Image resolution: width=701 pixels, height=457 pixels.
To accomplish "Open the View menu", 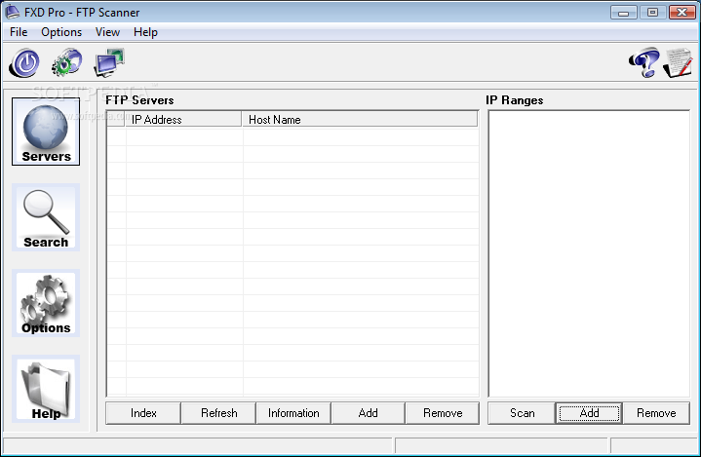I will pyautogui.click(x=107, y=32).
